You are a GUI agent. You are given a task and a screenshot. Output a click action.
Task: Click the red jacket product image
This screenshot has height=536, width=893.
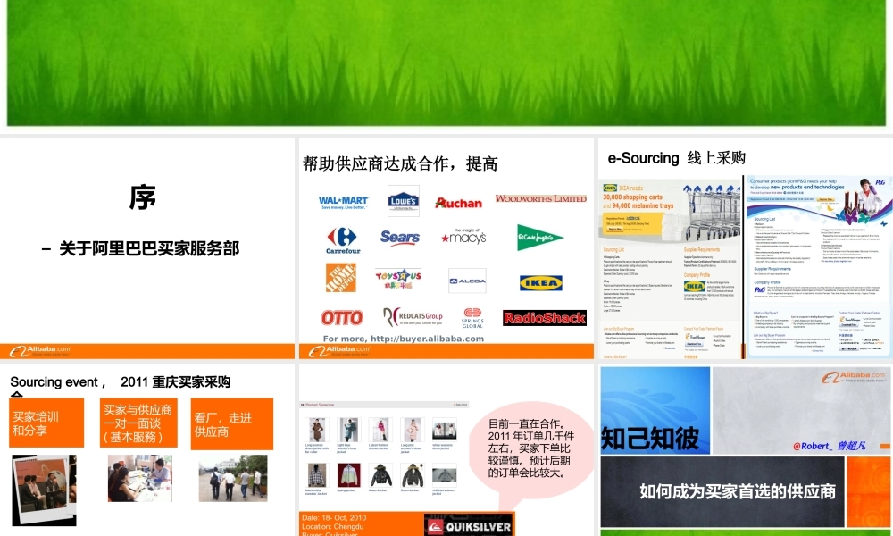(348, 474)
